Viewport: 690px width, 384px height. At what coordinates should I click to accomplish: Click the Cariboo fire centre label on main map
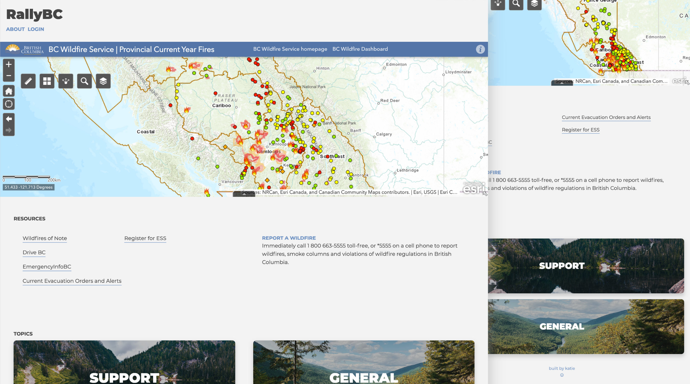(222, 105)
